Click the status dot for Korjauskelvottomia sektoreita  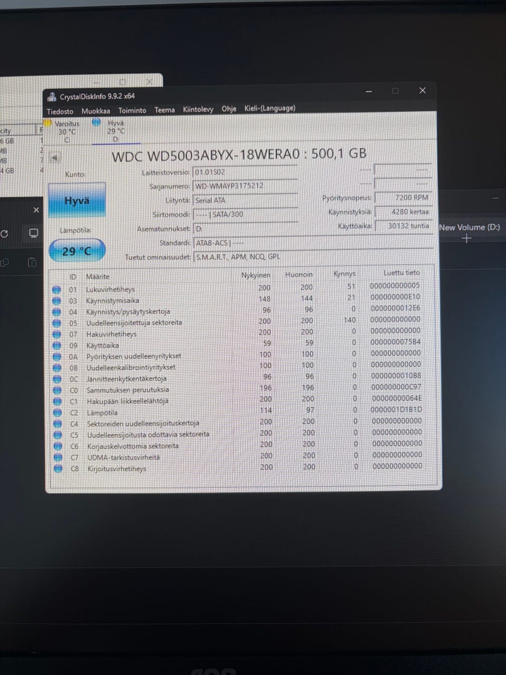coord(58,446)
